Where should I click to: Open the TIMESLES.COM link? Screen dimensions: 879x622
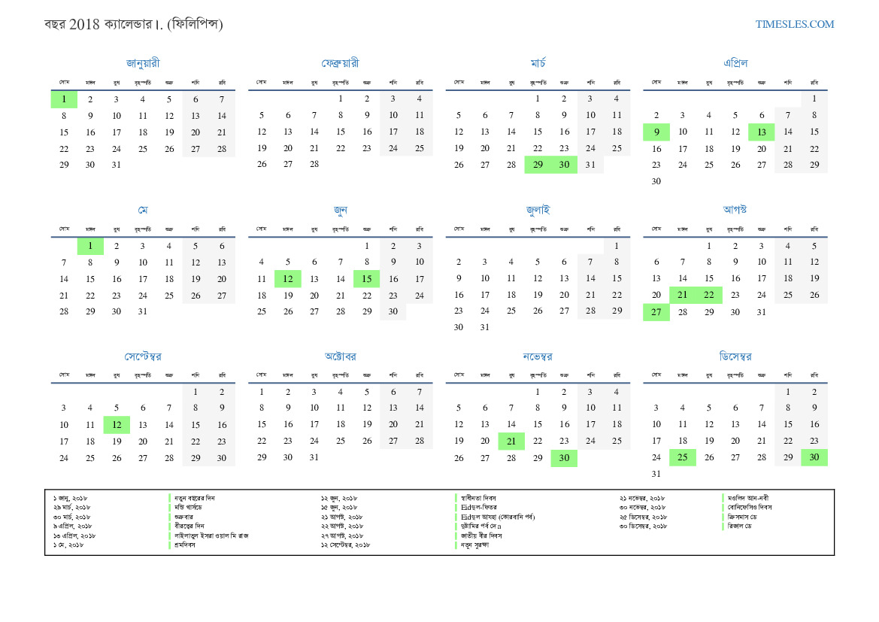pos(794,24)
